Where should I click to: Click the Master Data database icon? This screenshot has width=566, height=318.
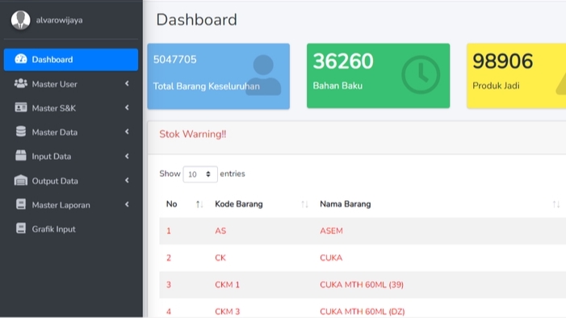(x=21, y=132)
